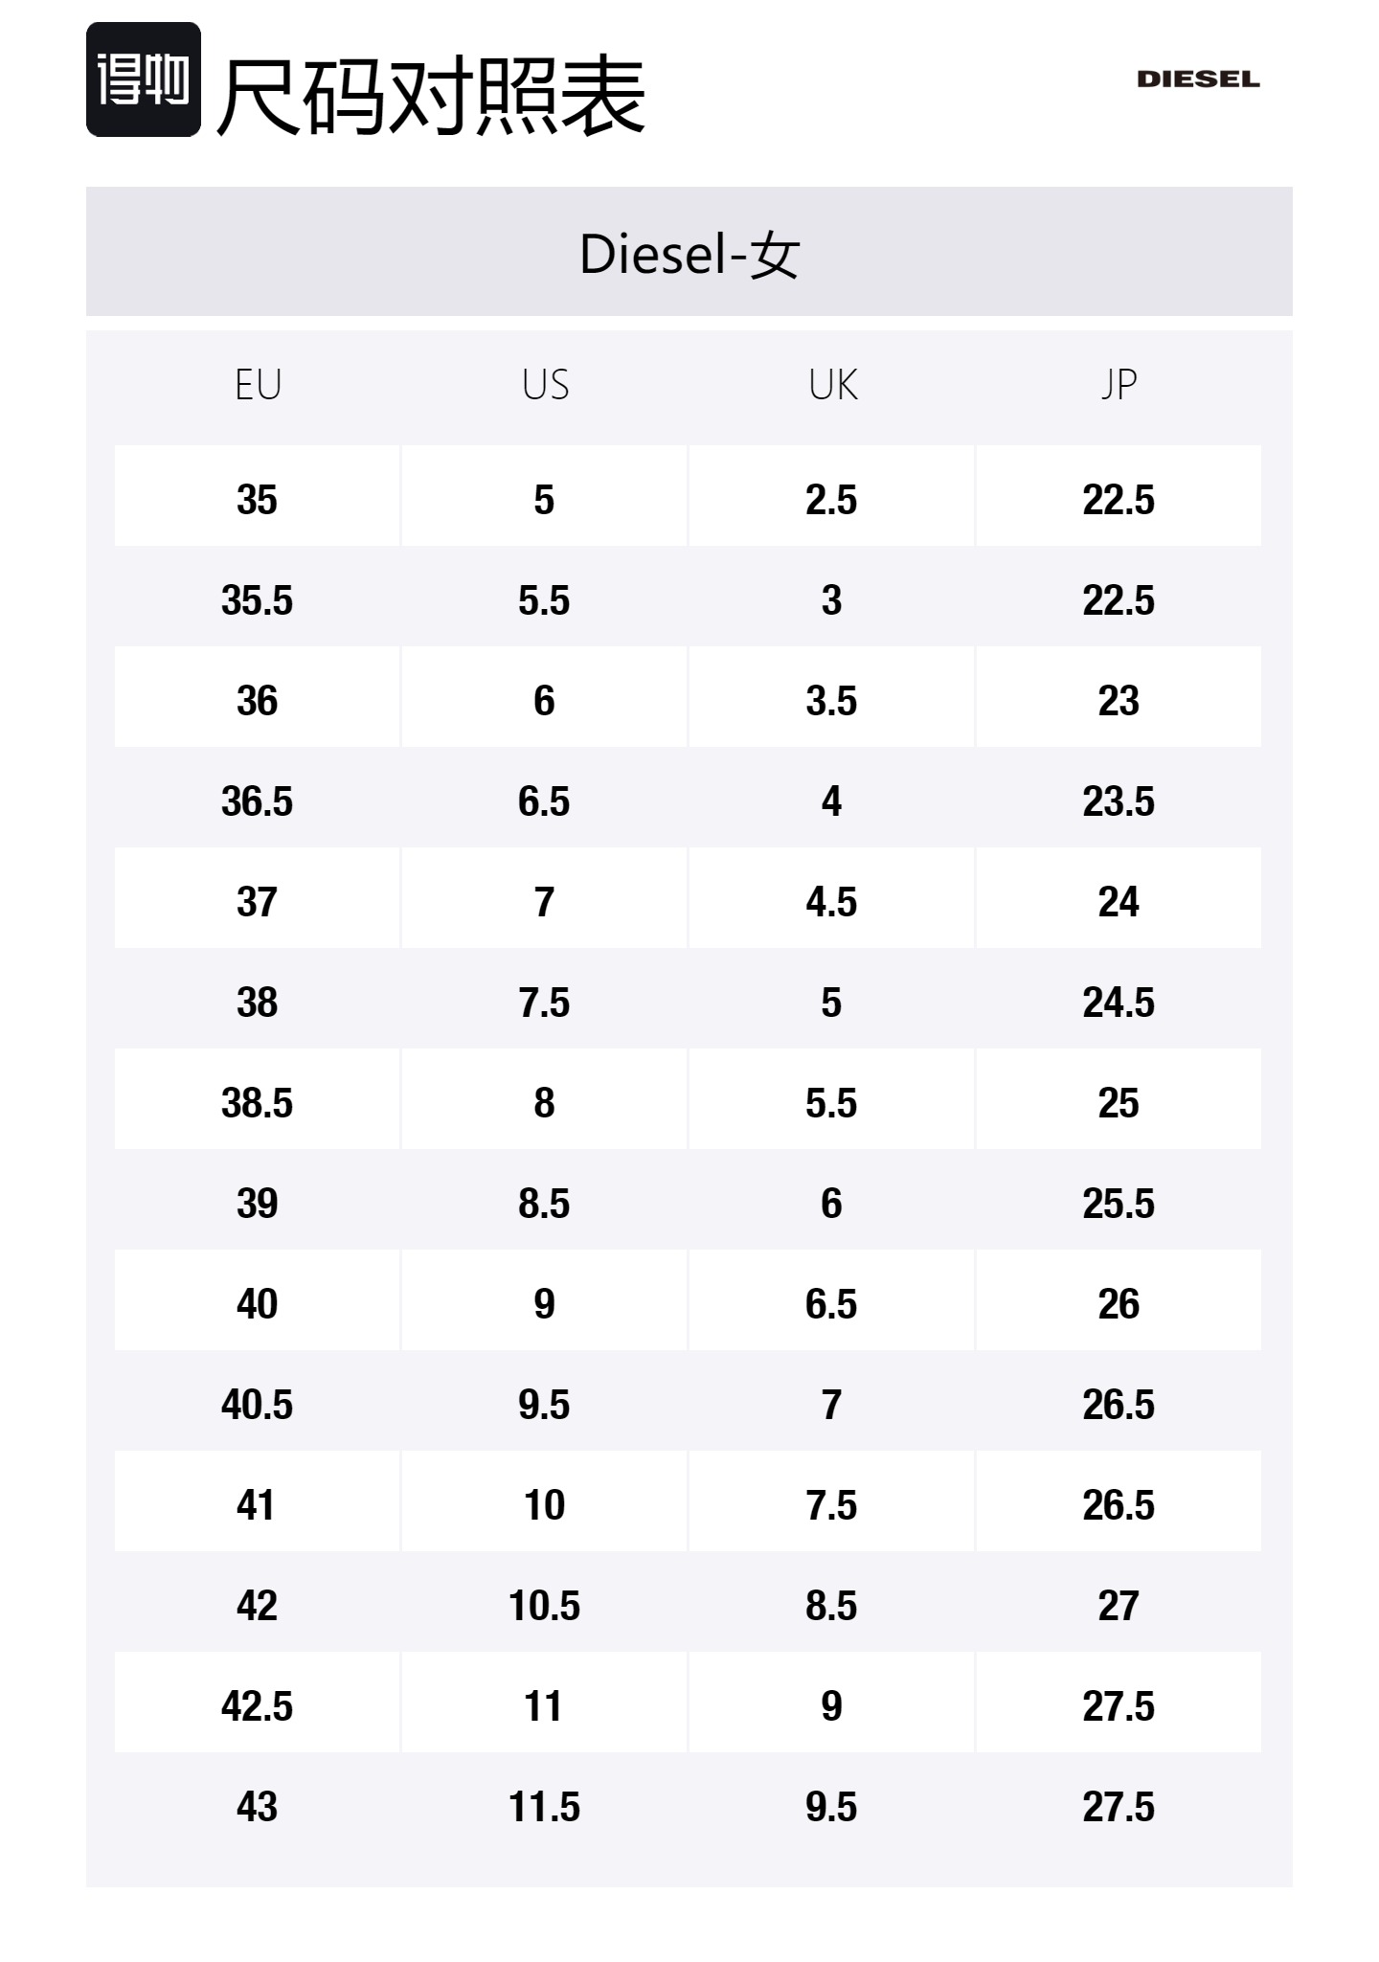Select UK size 2.5 cell
1379x1962 pixels.
coord(831,500)
